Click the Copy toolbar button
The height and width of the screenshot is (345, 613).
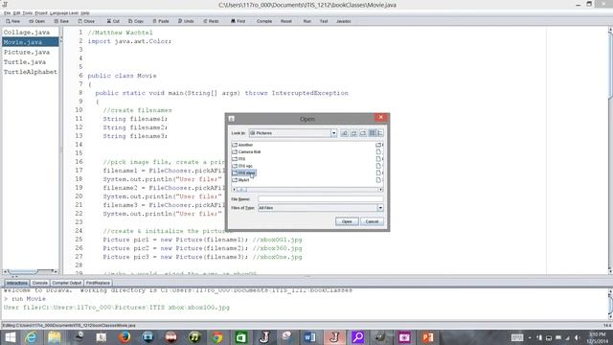coord(136,21)
